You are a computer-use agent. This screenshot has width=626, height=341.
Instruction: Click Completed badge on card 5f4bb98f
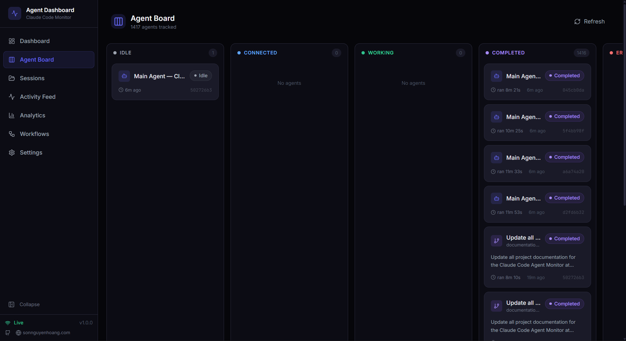tap(564, 116)
